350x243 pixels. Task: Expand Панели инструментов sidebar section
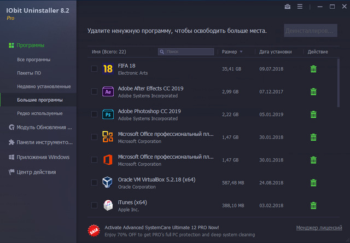(44, 142)
